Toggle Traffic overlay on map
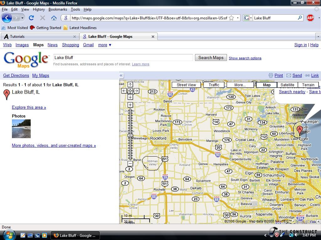The width and height of the screenshot is (321, 240). [214, 85]
